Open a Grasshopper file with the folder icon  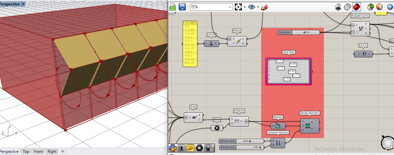(172, 7)
